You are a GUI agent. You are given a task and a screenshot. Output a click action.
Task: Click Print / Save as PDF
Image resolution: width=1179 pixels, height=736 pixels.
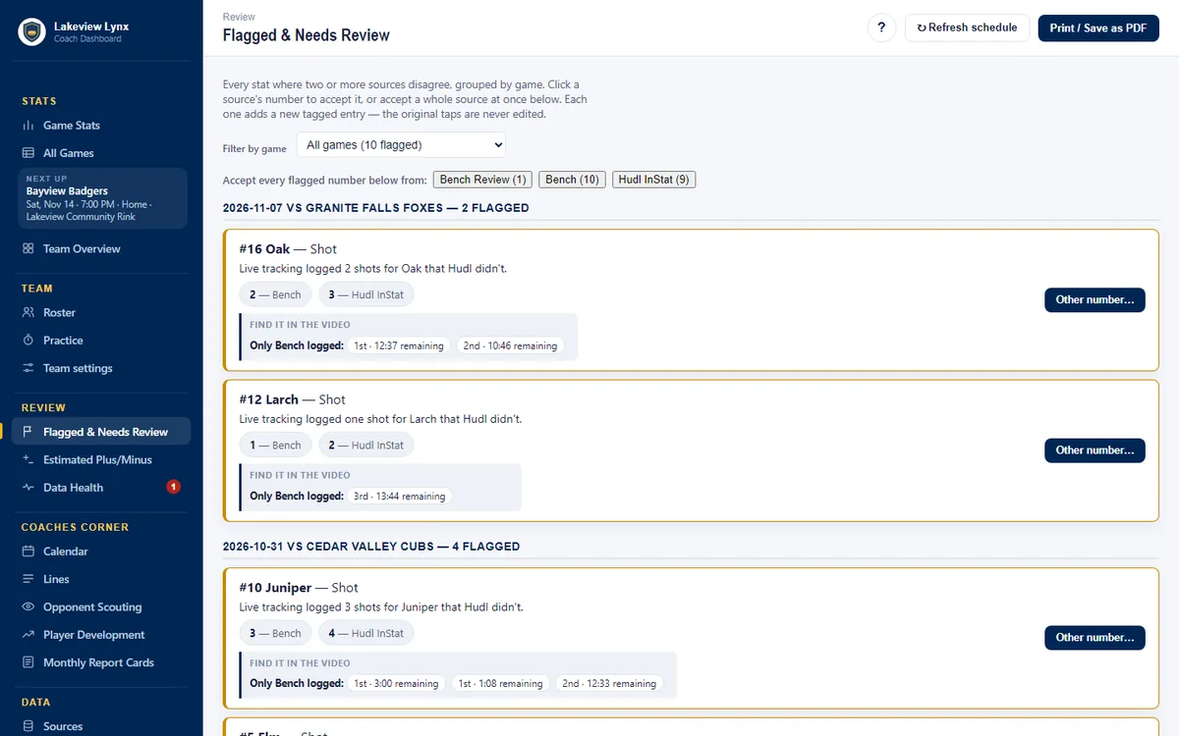[1098, 27]
